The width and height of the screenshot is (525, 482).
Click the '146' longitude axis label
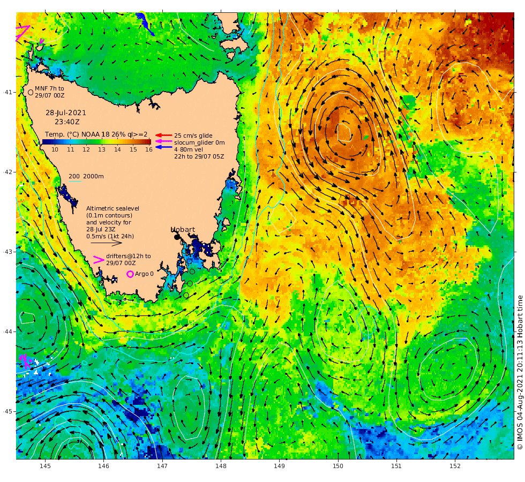coord(104,466)
